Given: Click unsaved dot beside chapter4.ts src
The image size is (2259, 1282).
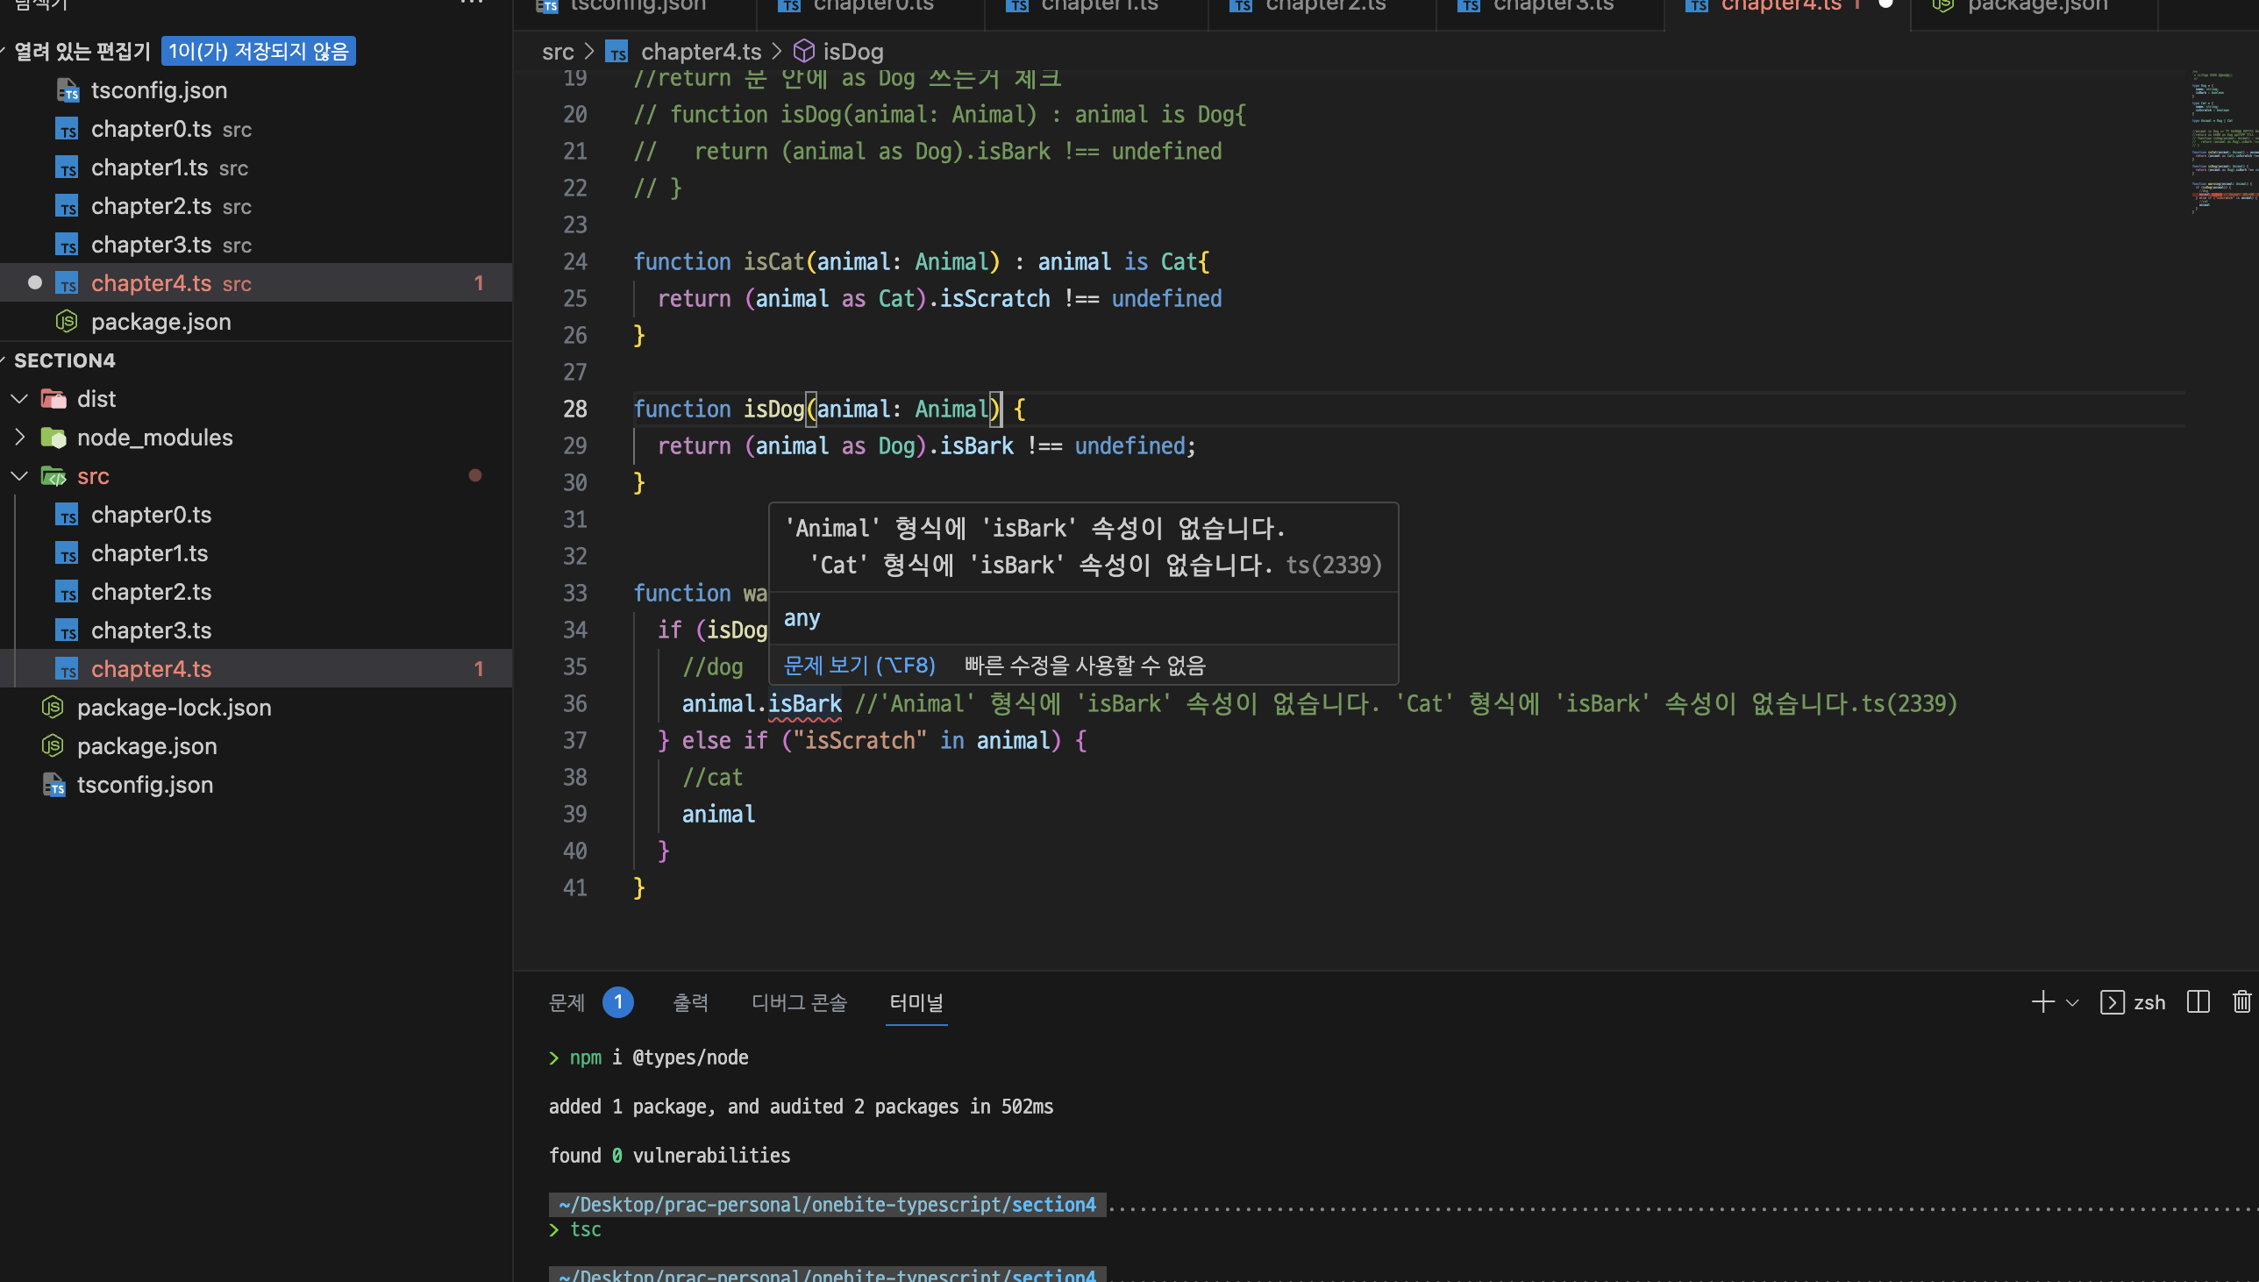Looking at the screenshot, I should pyautogui.click(x=35, y=282).
